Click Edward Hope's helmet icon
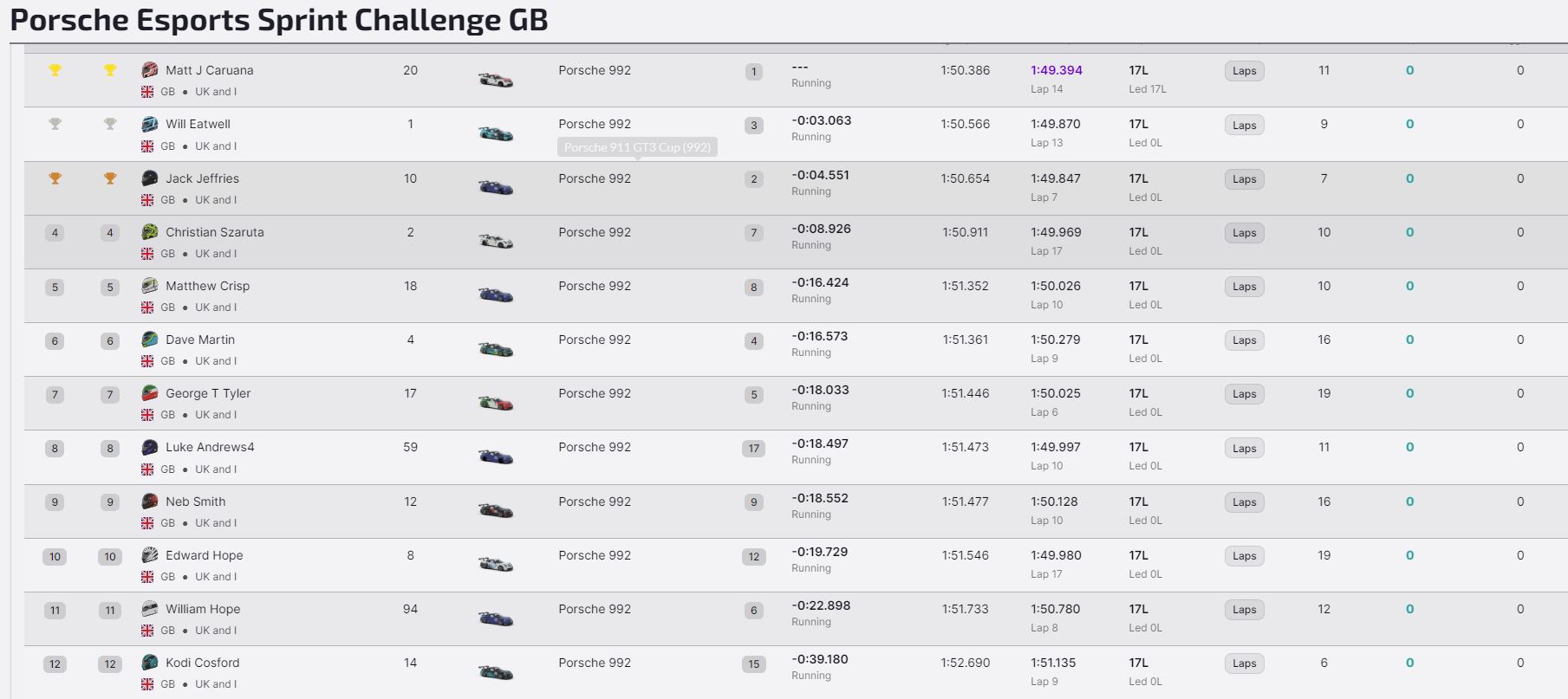 (150, 555)
